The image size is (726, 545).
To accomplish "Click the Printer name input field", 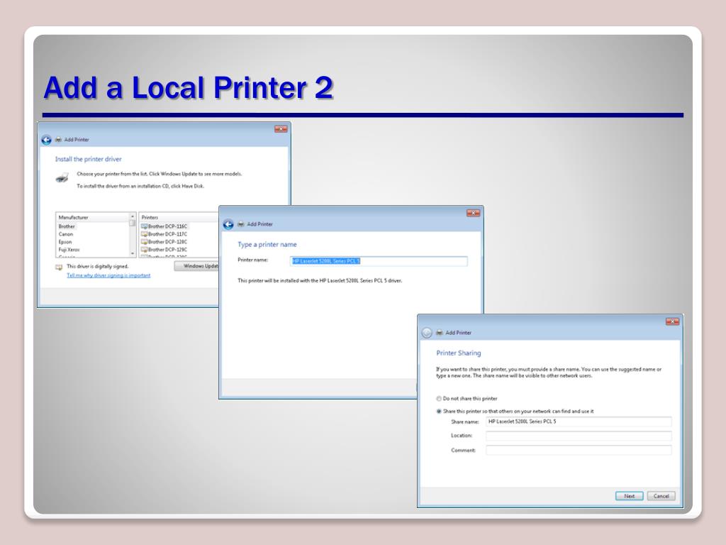I will [379, 261].
